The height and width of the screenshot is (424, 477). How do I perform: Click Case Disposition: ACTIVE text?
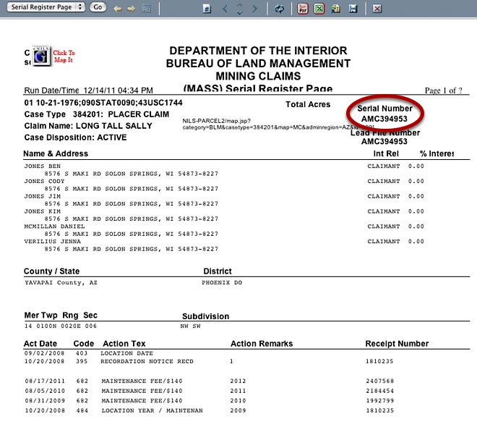coord(75,137)
